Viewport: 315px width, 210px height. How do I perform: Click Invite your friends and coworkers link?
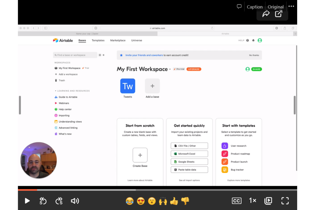(144, 55)
